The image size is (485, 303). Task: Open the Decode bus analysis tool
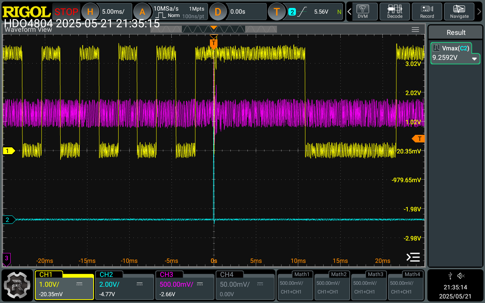[394, 11]
